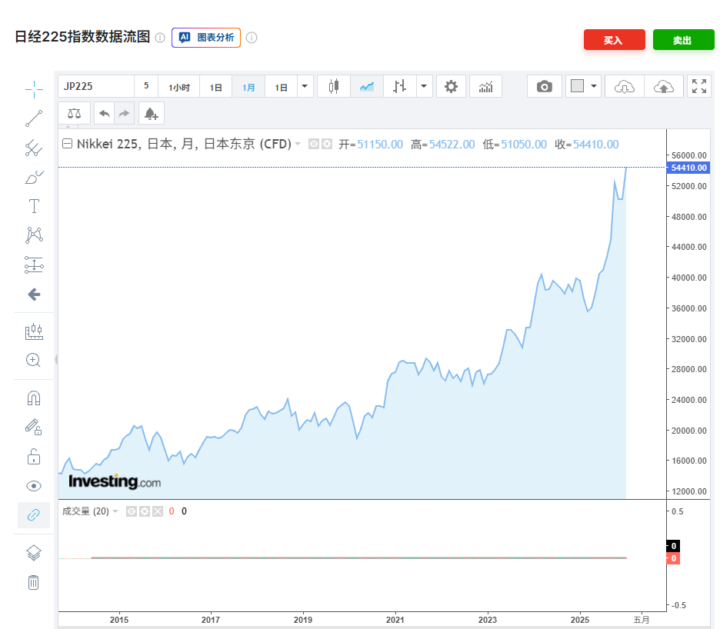Open the 成交量 (20) indicator dropdown
The width and height of the screenshot is (720, 629).
(x=115, y=511)
